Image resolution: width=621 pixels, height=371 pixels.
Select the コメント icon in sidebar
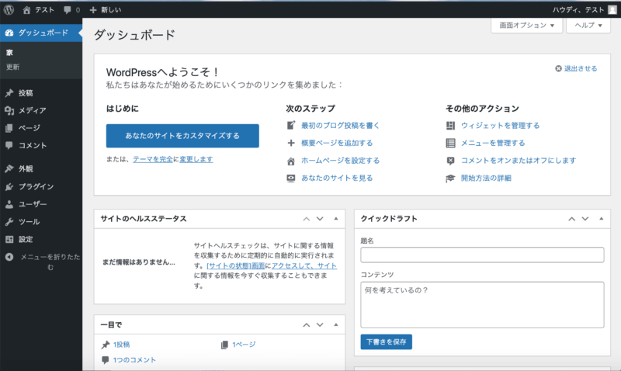[9, 145]
